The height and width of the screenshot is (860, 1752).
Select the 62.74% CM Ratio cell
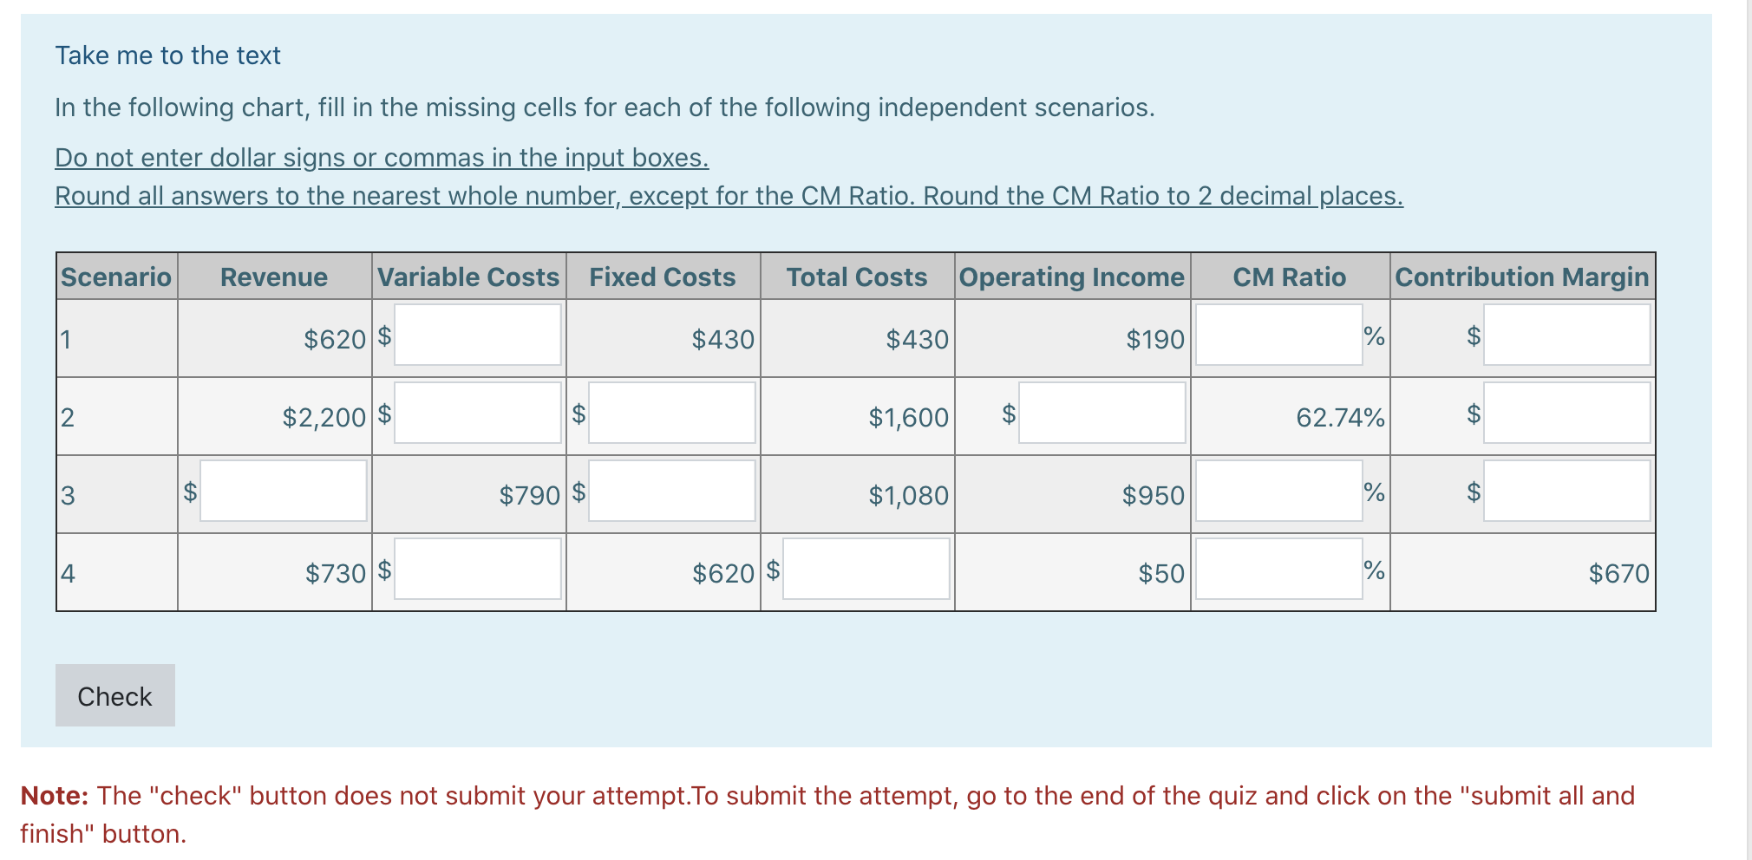tap(1340, 417)
